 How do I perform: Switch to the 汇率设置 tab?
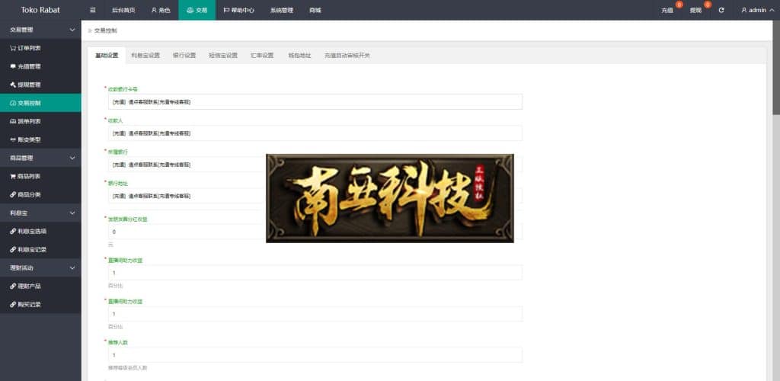[x=262, y=56]
